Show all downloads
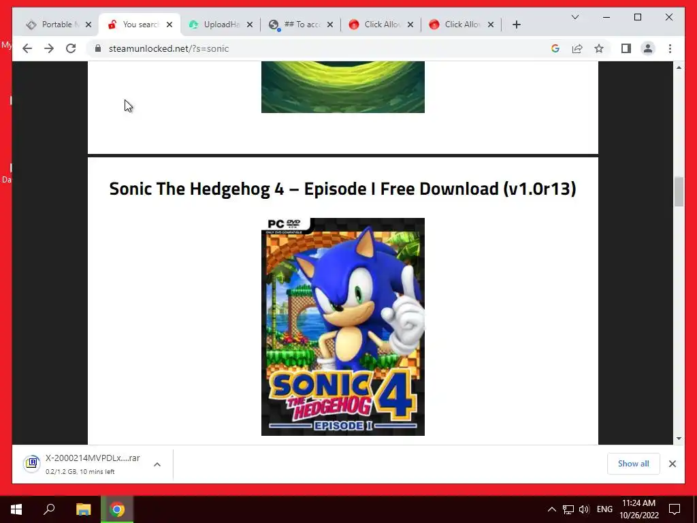Screen dimensions: 697x523 point(634,463)
